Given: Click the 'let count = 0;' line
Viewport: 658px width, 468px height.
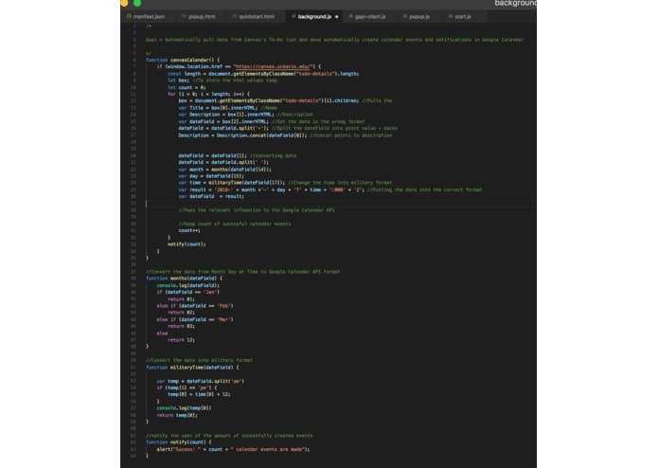Looking at the screenshot, I should (187, 87).
